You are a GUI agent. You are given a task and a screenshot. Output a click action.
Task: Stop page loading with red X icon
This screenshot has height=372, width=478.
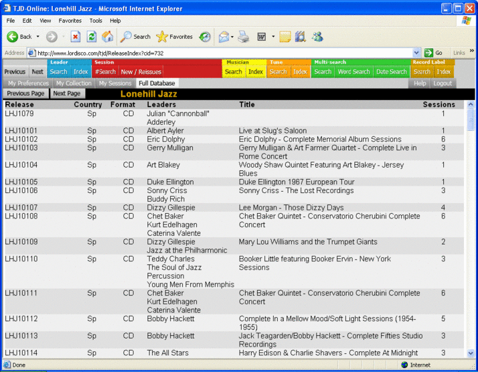75,37
